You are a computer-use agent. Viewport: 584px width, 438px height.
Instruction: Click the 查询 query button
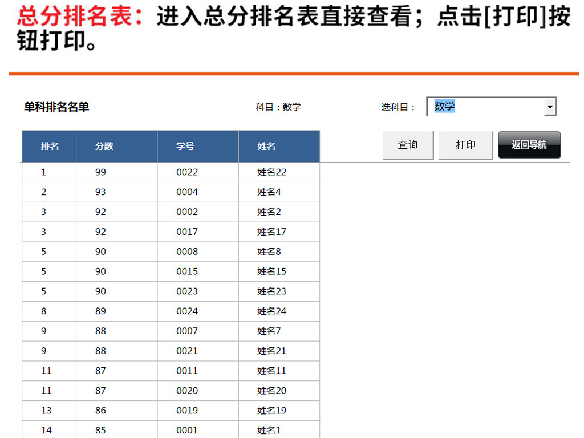point(408,145)
